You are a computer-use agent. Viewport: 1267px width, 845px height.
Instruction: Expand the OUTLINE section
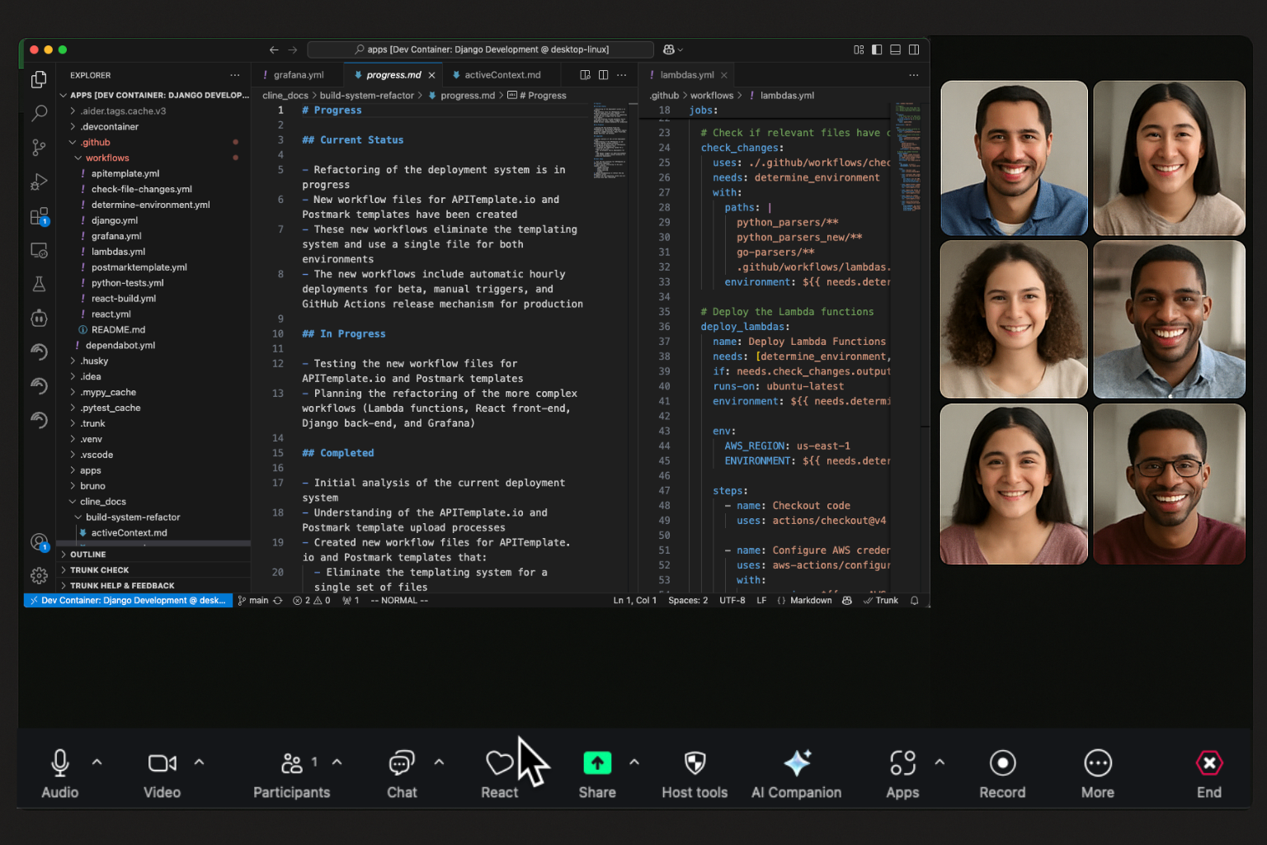[88, 555]
